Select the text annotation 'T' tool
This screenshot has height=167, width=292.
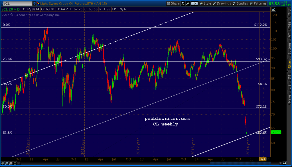[x=15, y=163]
